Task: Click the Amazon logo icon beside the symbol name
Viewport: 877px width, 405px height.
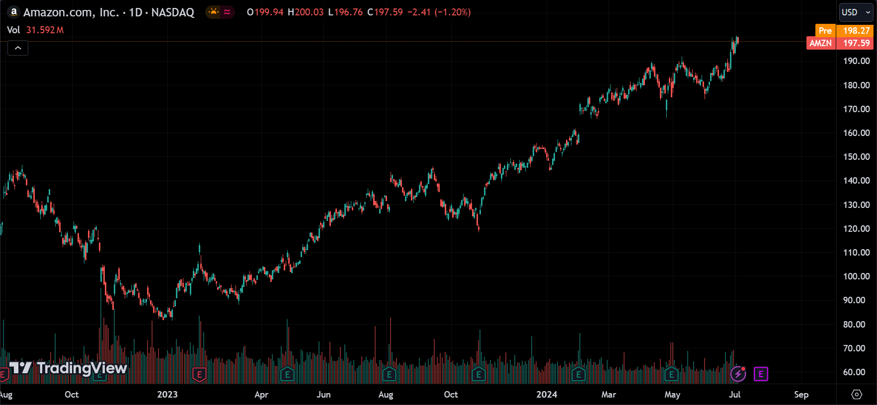Action: tap(13, 12)
